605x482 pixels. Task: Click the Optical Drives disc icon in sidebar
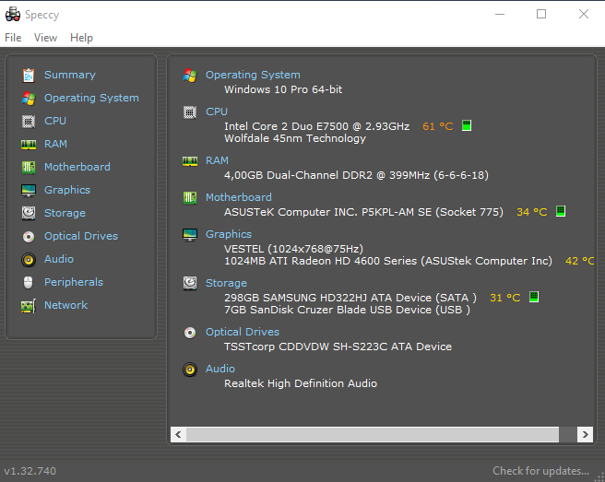click(29, 236)
